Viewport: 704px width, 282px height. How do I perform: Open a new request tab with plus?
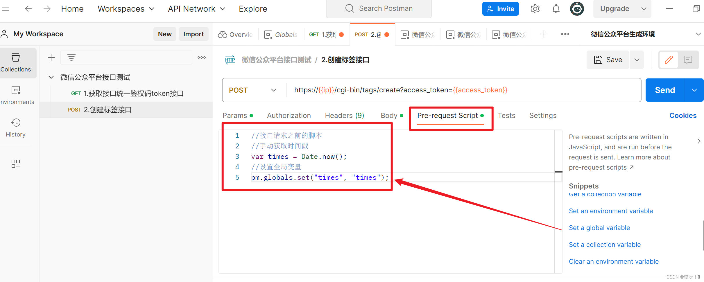pyautogui.click(x=544, y=34)
